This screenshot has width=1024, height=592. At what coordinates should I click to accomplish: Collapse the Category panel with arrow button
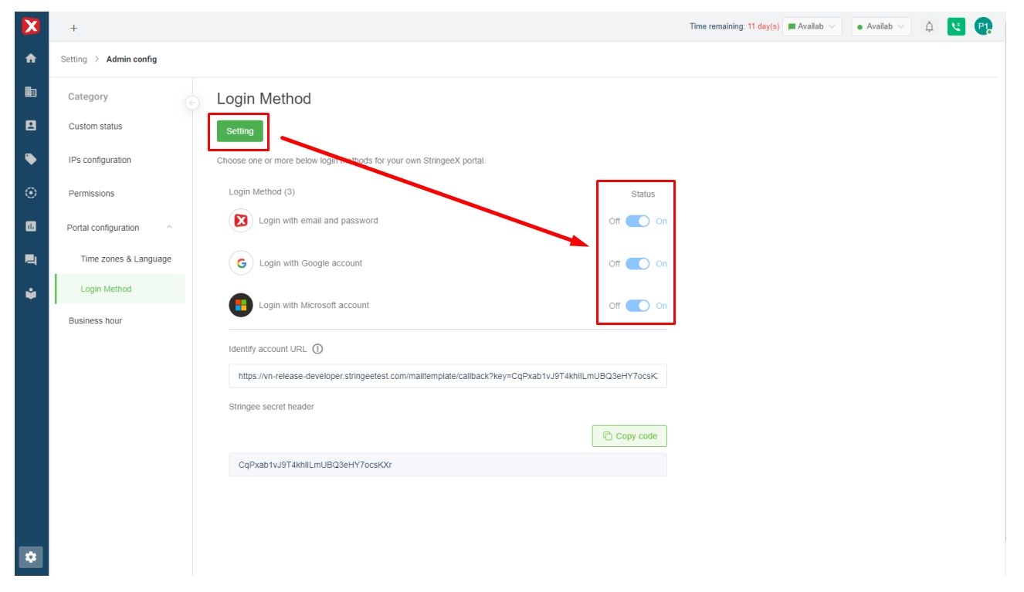pyautogui.click(x=192, y=103)
